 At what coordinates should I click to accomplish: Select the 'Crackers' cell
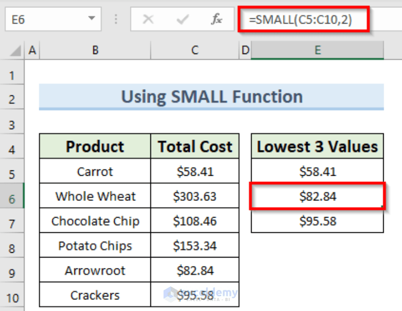(x=95, y=295)
